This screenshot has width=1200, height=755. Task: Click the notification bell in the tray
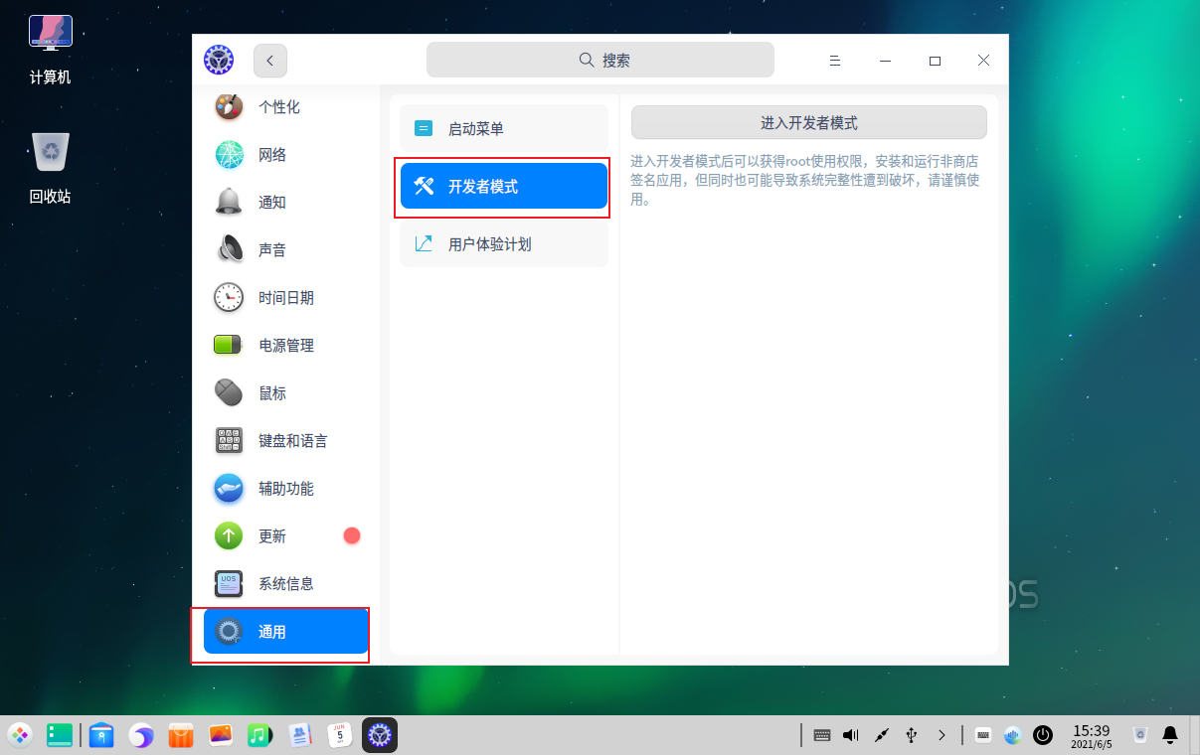point(1168,735)
